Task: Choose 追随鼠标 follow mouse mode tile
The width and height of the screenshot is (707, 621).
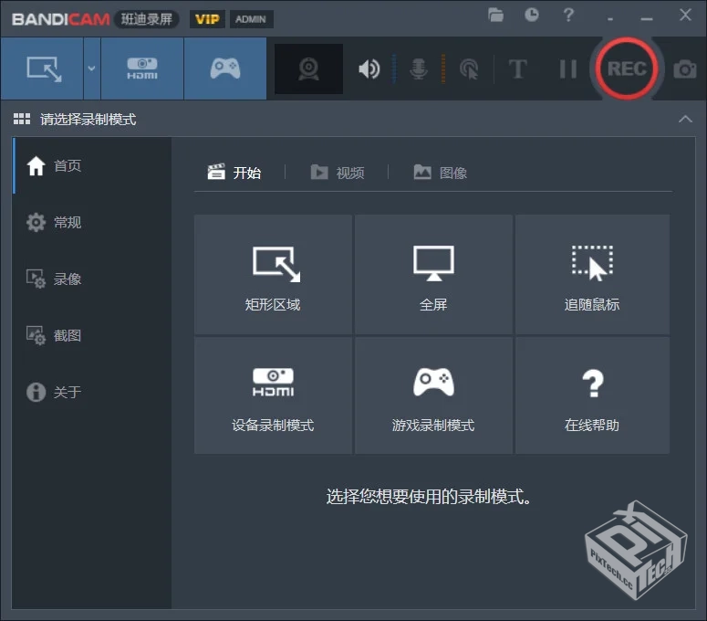Action: tap(592, 274)
